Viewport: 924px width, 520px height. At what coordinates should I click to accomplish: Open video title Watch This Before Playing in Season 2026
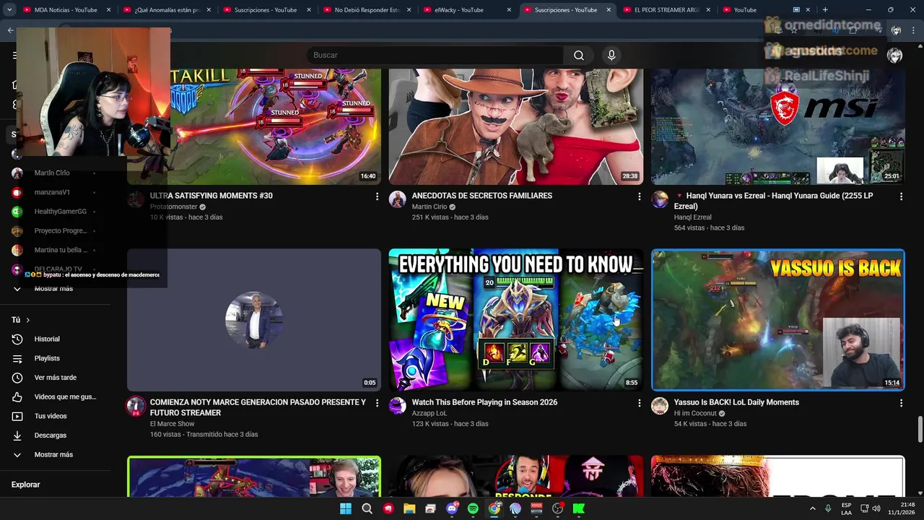484,402
